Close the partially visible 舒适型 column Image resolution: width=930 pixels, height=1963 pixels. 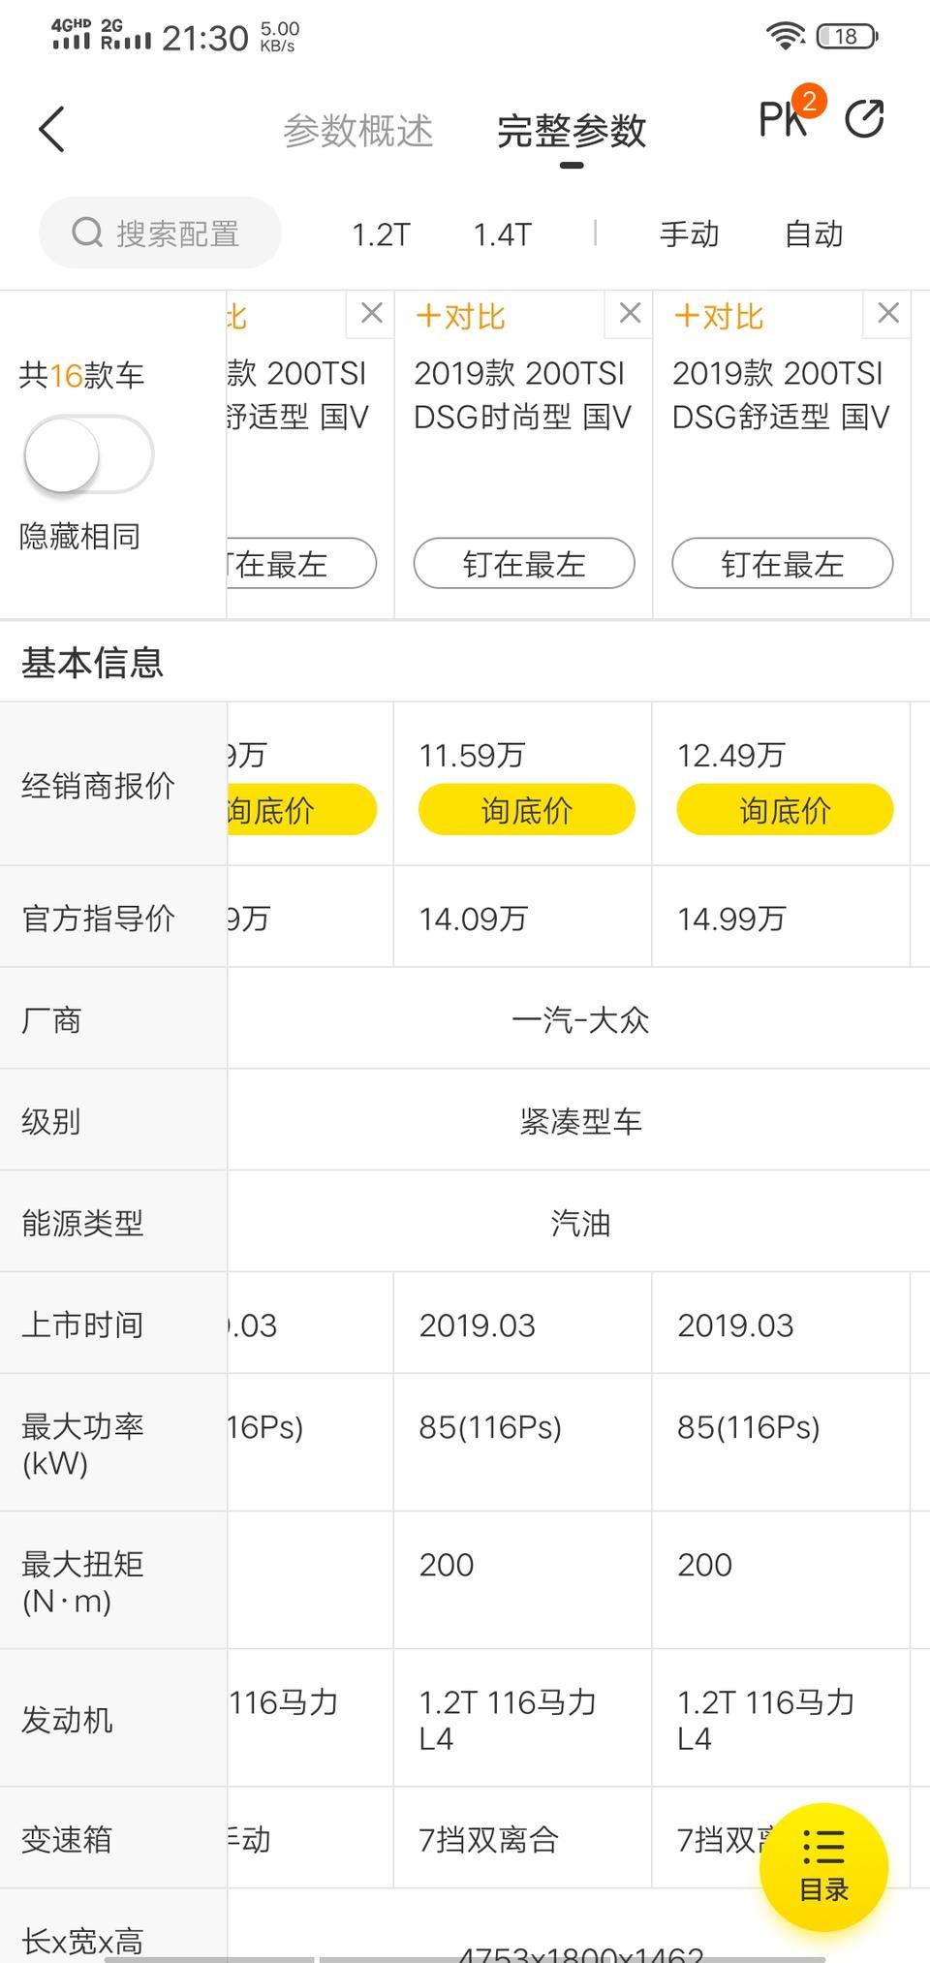pyautogui.click(x=371, y=313)
